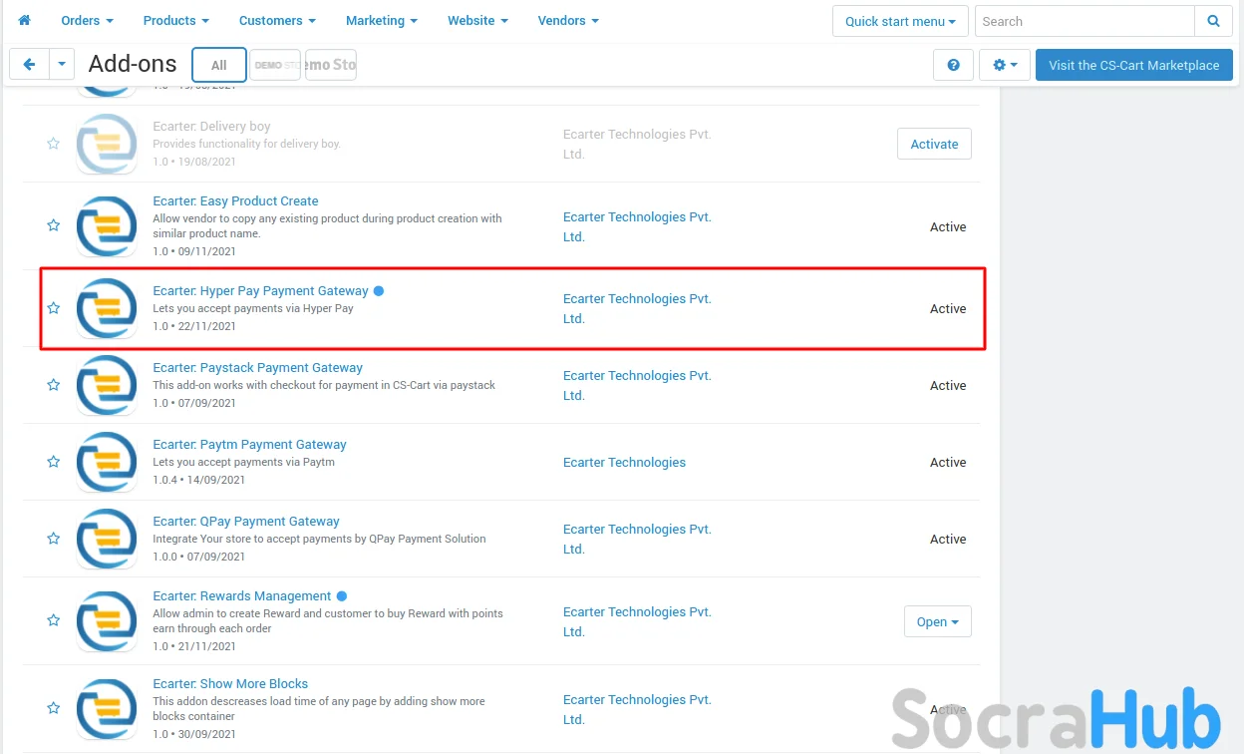Click the Paytm Payment Gateway add-on logo
The height and width of the screenshot is (754, 1244).
pyautogui.click(x=107, y=462)
